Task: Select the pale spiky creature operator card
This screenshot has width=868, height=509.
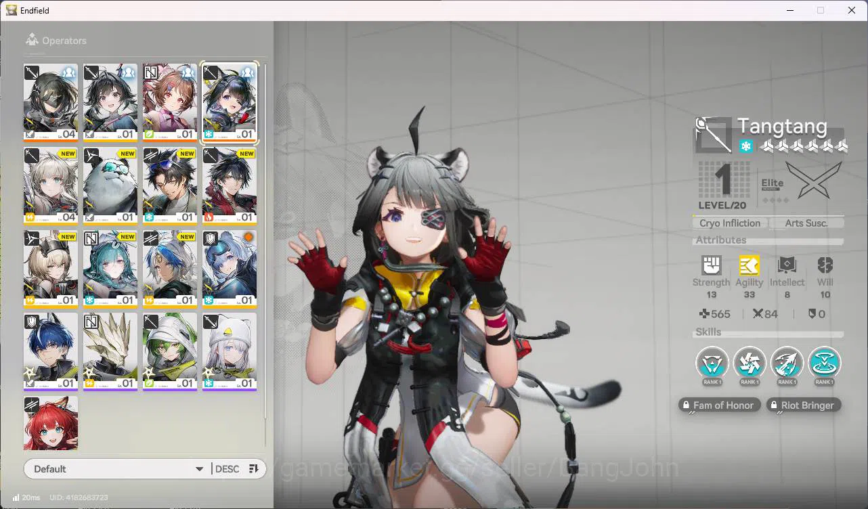Action: pos(110,352)
